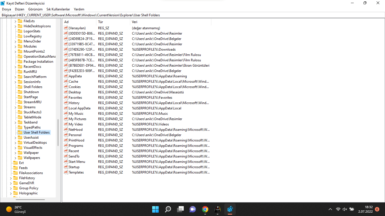Click the registry path address bar

(x=193, y=15)
